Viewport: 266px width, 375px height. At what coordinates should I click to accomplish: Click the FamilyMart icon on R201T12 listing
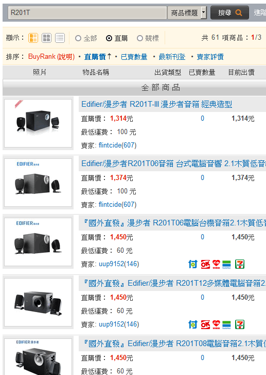click(x=226, y=324)
